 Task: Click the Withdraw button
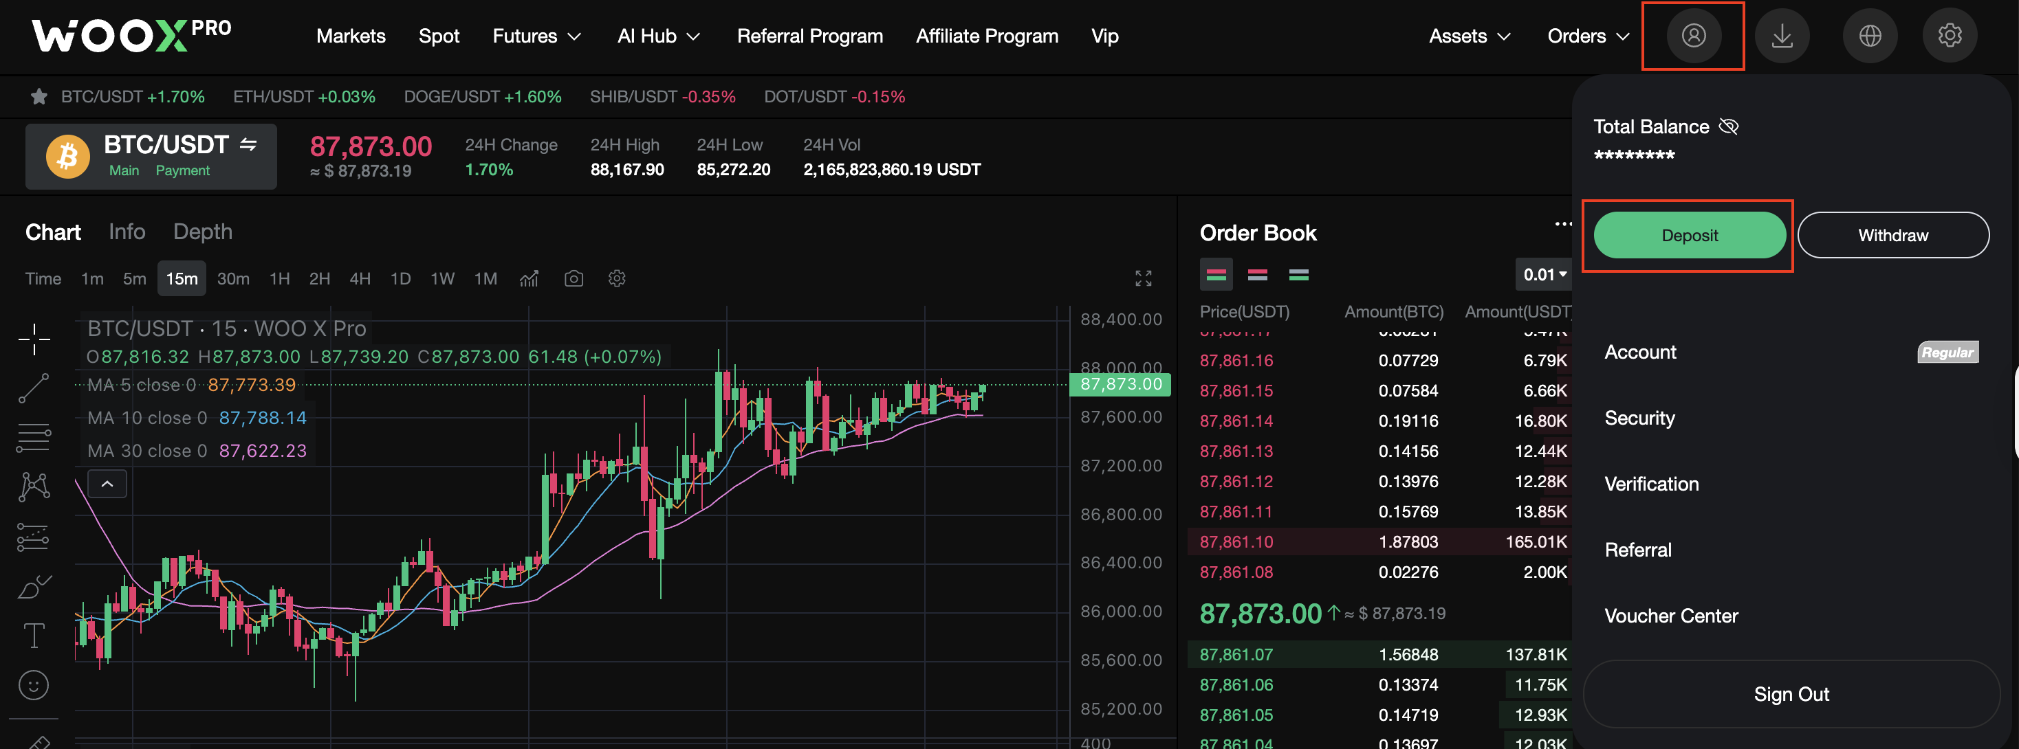pyautogui.click(x=1892, y=235)
